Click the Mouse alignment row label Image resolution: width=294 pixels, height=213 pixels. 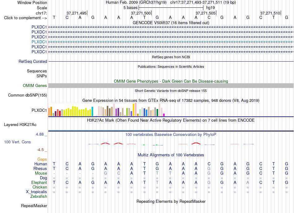click(41, 173)
